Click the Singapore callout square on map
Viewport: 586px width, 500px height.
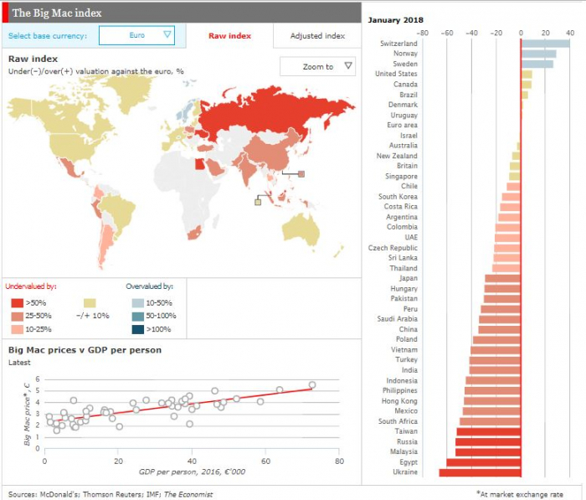pos(258,203)
